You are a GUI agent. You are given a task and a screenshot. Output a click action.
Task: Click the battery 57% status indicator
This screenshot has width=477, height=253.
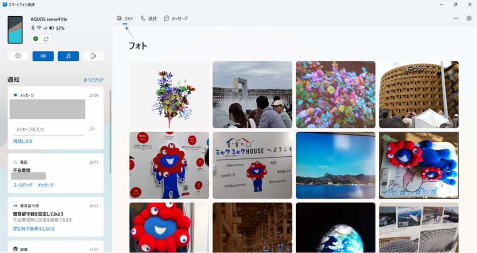[56, 28]
